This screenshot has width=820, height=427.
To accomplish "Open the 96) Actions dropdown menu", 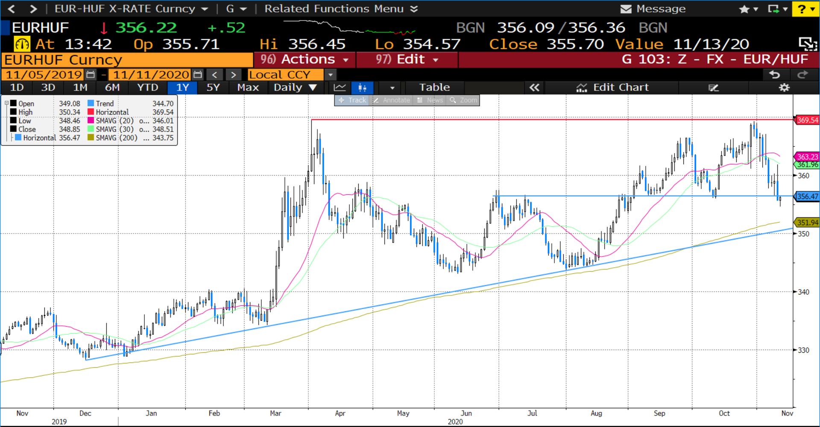I will coord(305,59).
